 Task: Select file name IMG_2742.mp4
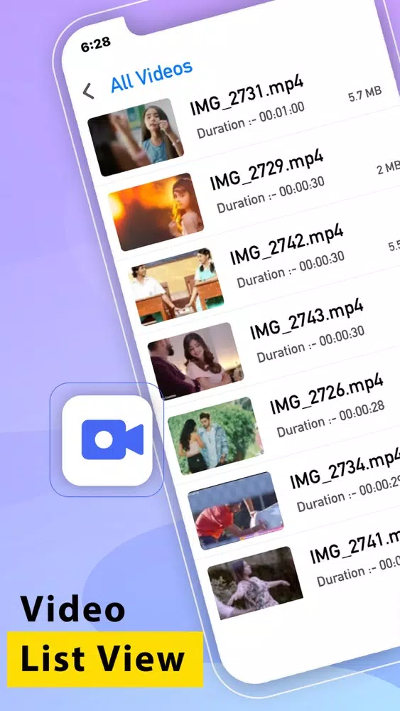coord(286,245)
